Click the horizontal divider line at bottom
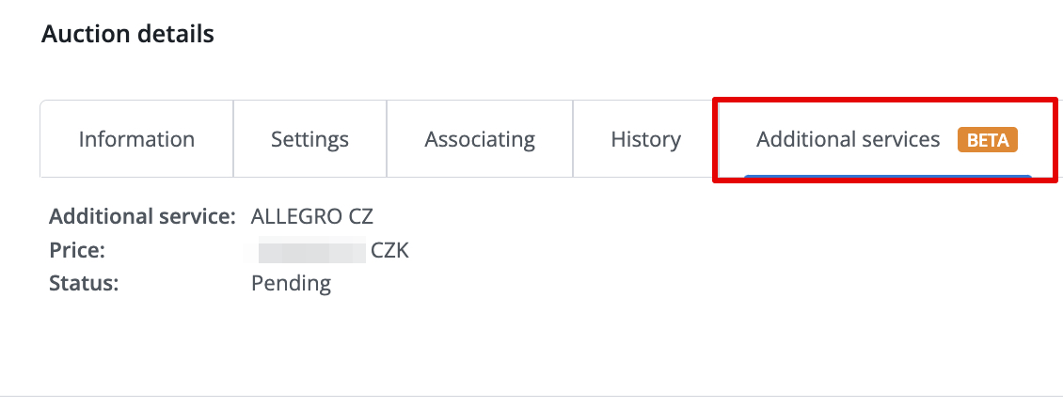Screen dimensions: 1063x408 tap(531, 397)
